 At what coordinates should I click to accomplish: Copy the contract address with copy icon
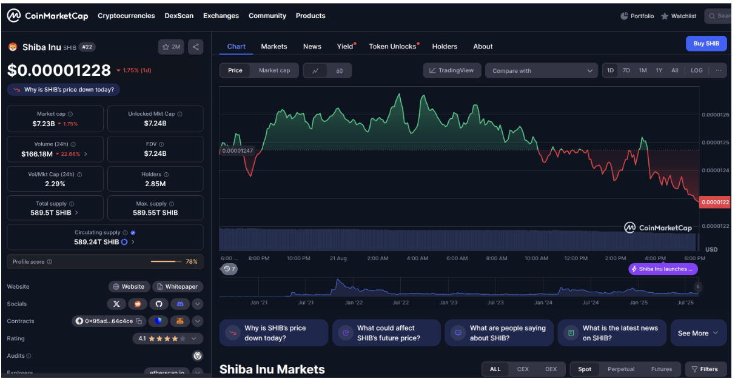139,321
